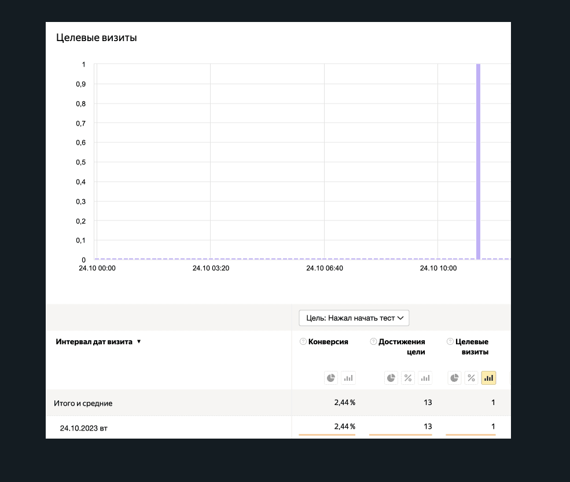
Task: Click bar chart icon under Конверсия
Action: [348, 378]
